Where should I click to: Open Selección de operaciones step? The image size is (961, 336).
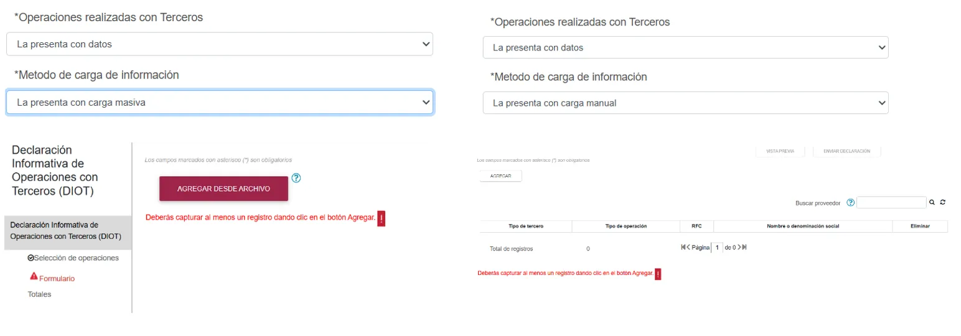pyautogui.click(x=77, y=258)
